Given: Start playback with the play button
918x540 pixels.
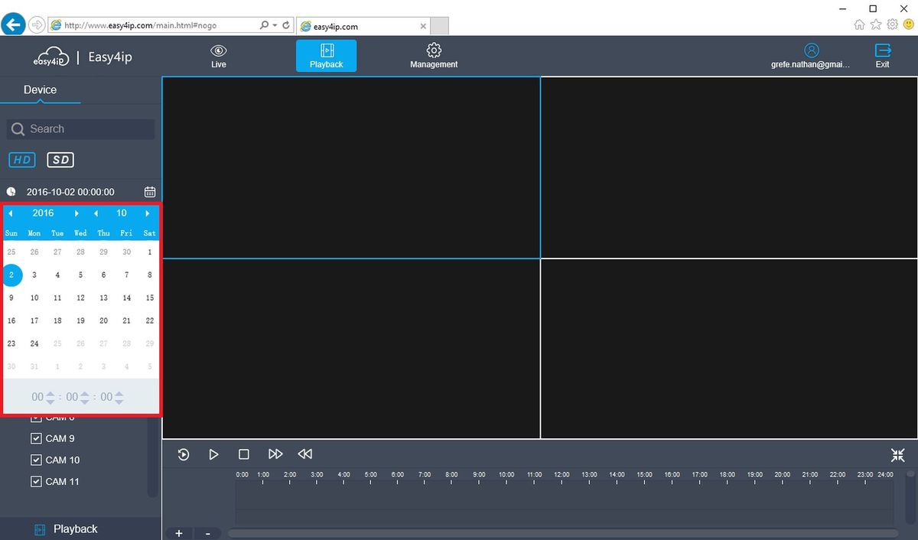Looking at the screenshot, I should coord(213,454).
